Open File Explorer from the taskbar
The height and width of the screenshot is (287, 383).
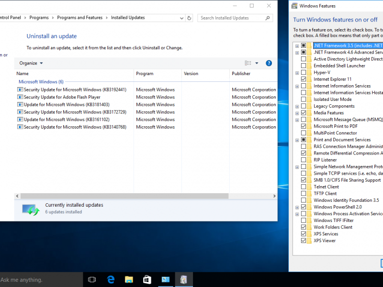point(129,279)
